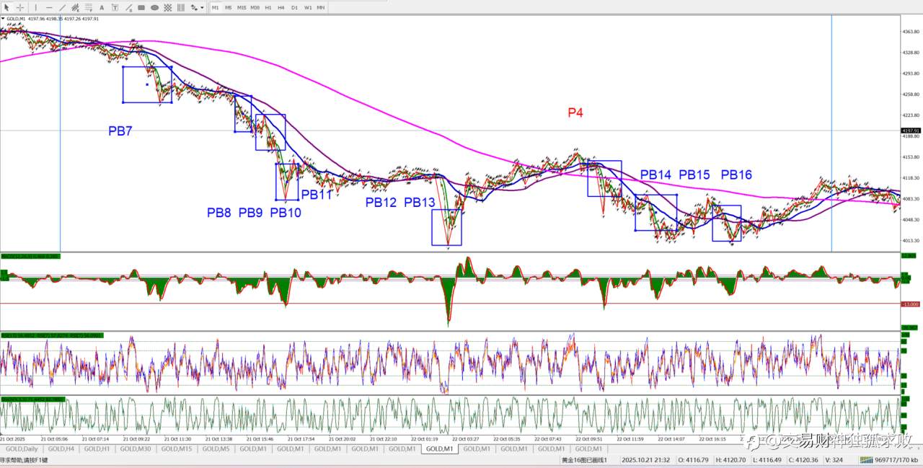Pick the rectangle shape tool

[x=141, y=7]
